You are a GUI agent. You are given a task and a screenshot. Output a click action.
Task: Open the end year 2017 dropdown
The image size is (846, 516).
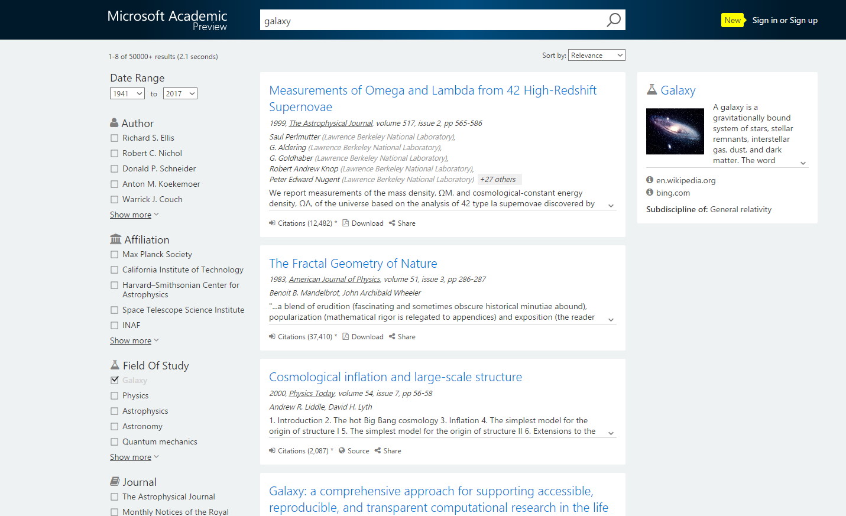(x=180, y=93)
